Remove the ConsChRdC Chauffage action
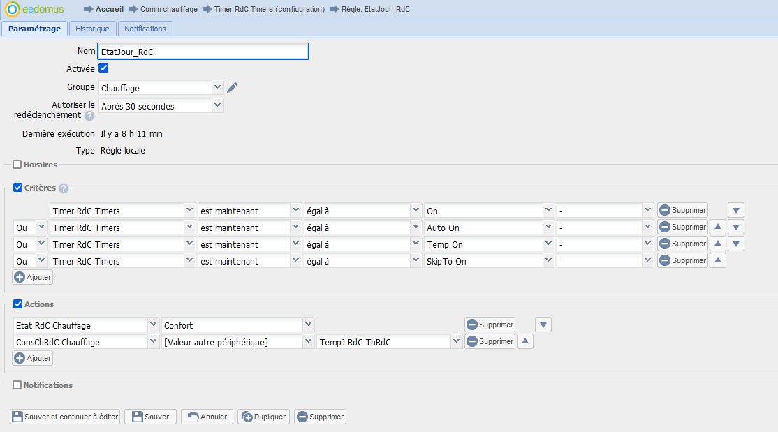778x432 pixels. [490, 342]
